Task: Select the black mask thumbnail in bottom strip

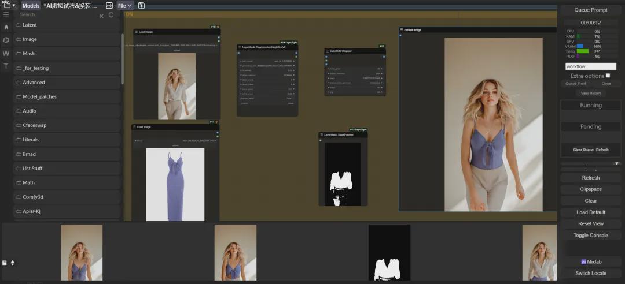Action: (x=389, y=253)
